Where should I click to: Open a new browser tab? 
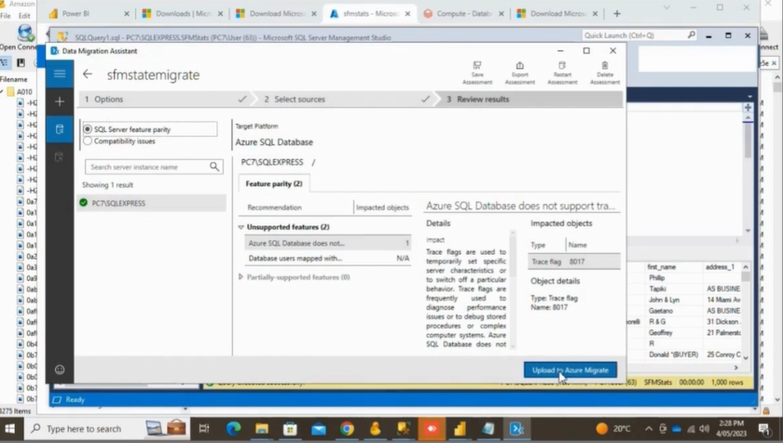pyautogui.click(x=617, y=13)
